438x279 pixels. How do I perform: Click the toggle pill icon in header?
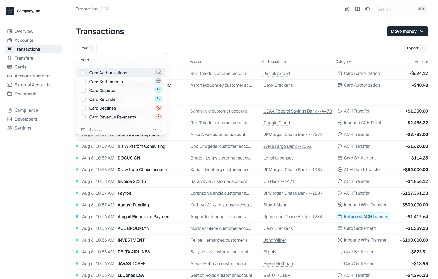coord(367,9)
